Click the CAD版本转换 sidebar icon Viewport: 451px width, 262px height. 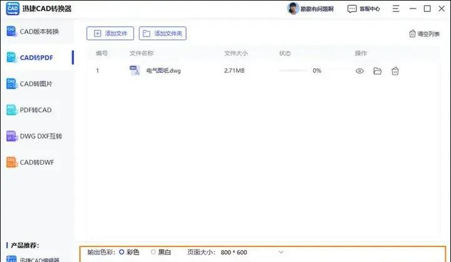(x=11, y=31)
